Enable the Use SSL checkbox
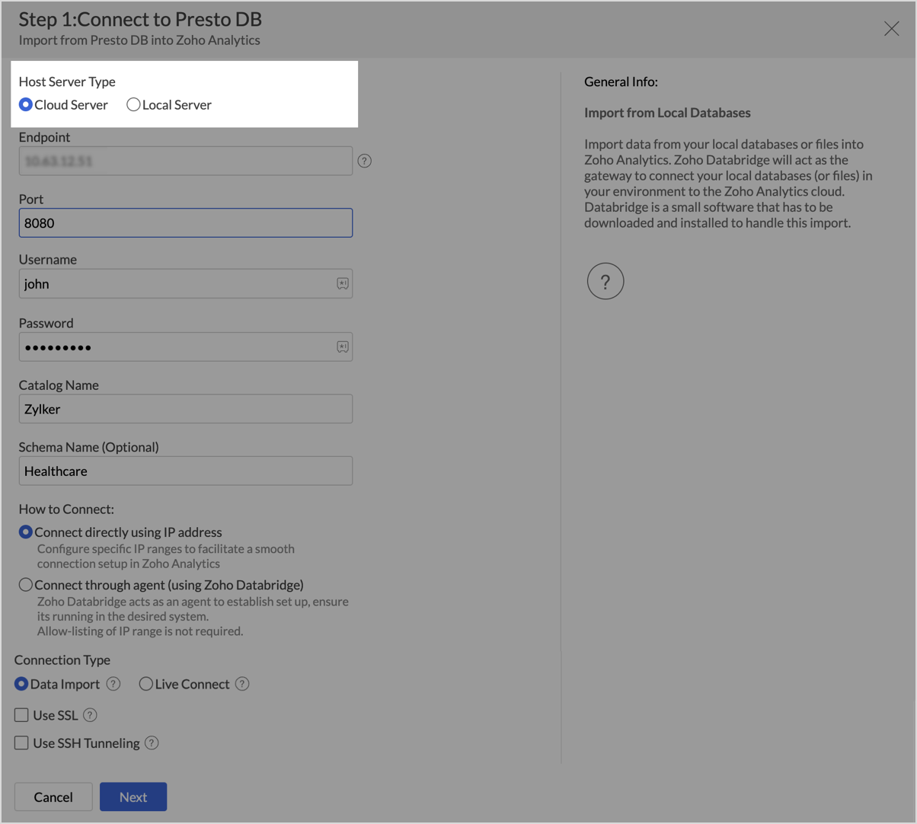The image size is (917, 824). (x=21, y=715)
